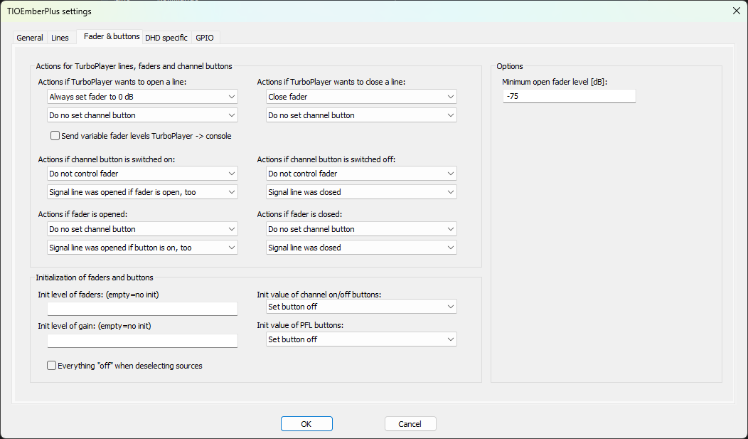
Task: Open channel button dropdown under fader is closed
Action: [x=362, y=228]
